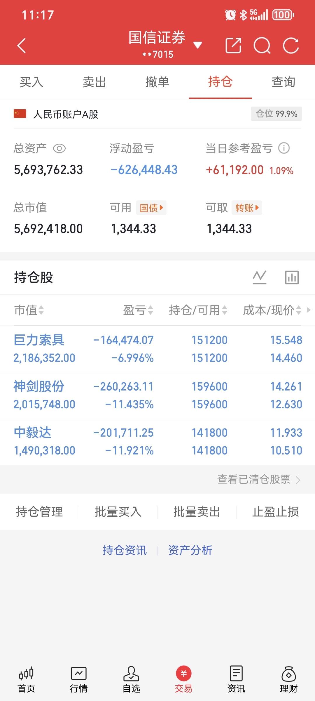
Task: Open the 资产分析 link
Action: 190,550
